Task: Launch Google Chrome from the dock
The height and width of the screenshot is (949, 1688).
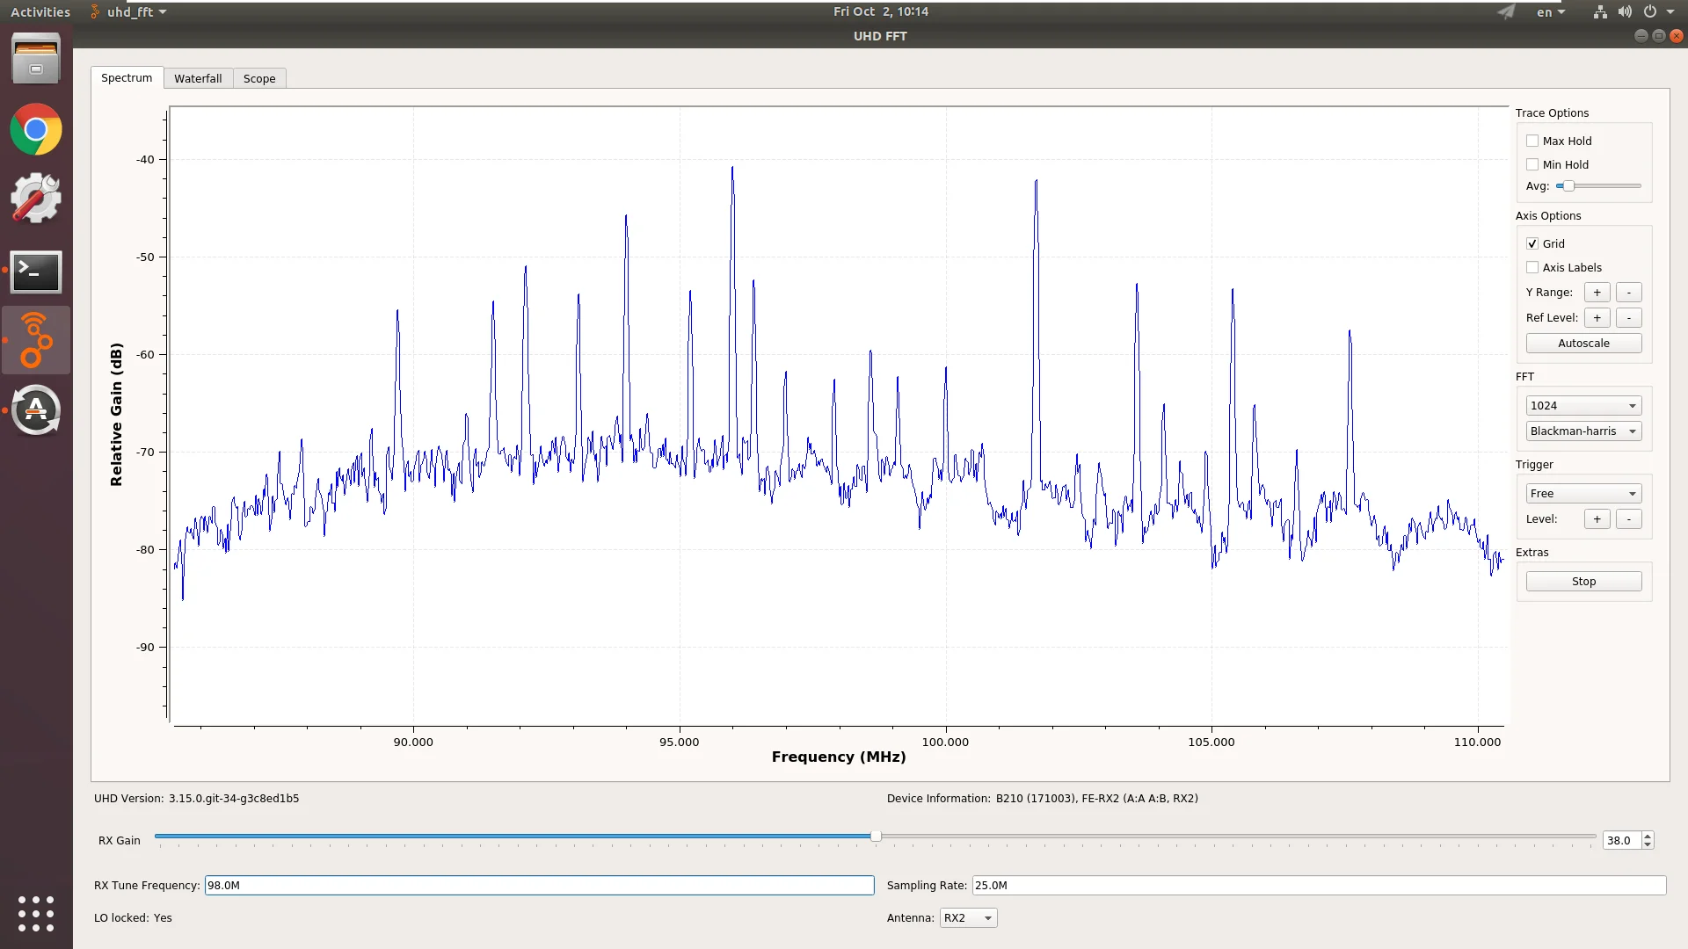Action: 36,130
